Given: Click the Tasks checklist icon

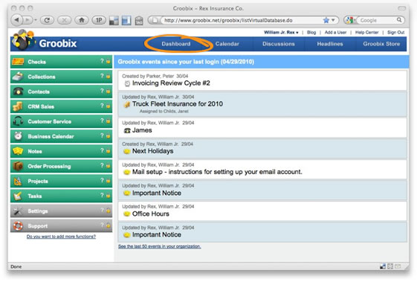Looking at the screenshot, I should (18, 196).
